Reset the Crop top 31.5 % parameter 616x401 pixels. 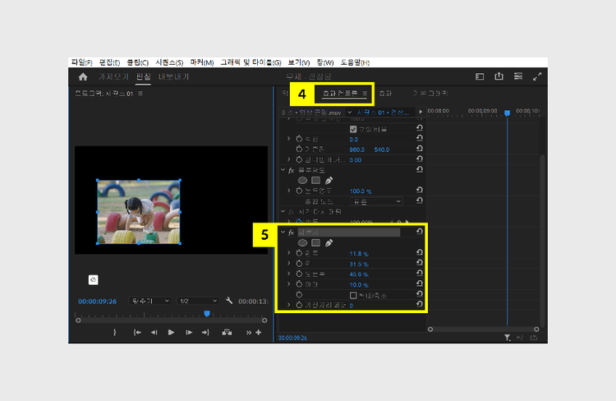coord(420,263)
